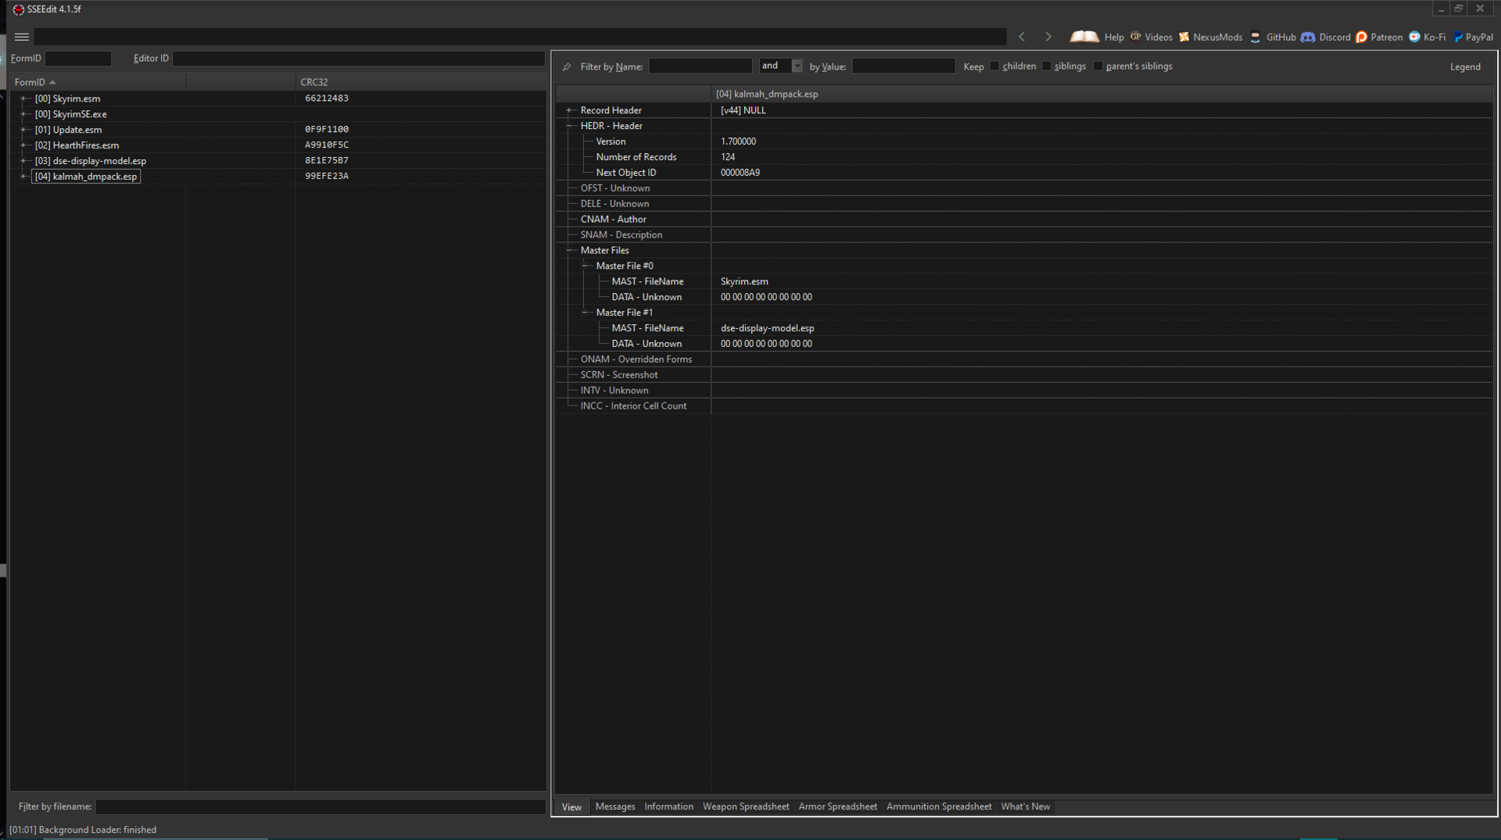
Task: Select the dse-display-model.esp MAST FileName value
Action: [x=767, y=328]
